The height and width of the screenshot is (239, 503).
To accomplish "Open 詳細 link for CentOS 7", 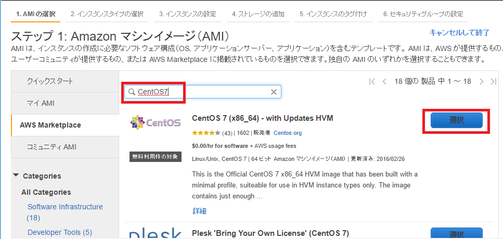I will pyautogui.click(x=199, y=211).
